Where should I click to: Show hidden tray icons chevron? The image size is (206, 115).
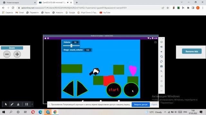(x=165, y=112)
